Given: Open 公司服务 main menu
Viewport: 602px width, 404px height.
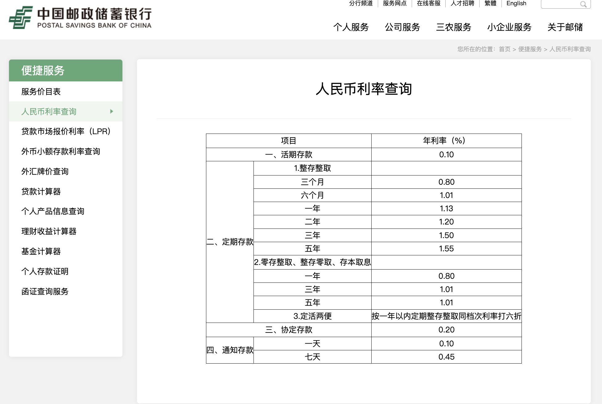Looking at the screenshot, I should 402,27.
